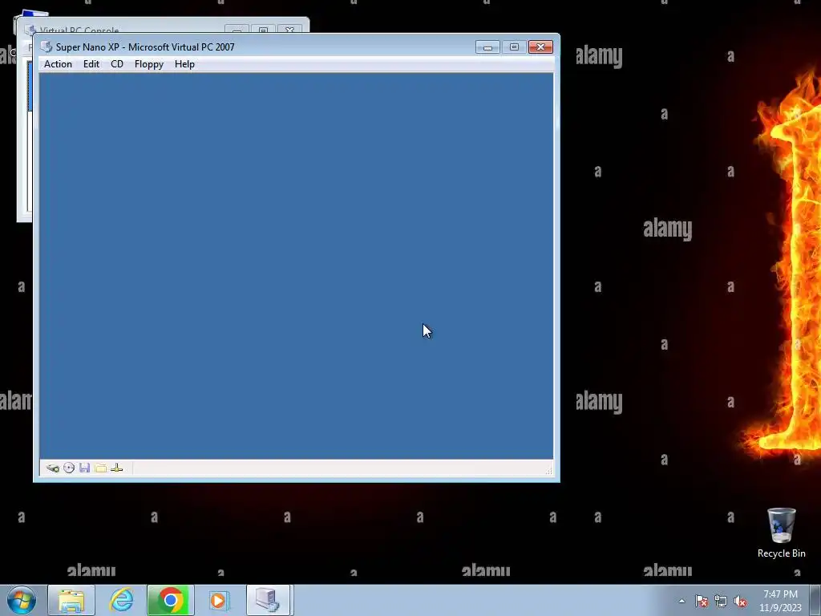Click the Show desktop button
Screen dimensions: 821x616
coord(815,600)
